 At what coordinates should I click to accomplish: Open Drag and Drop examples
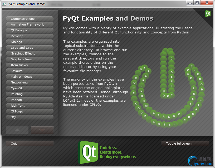tap(30, 48)
